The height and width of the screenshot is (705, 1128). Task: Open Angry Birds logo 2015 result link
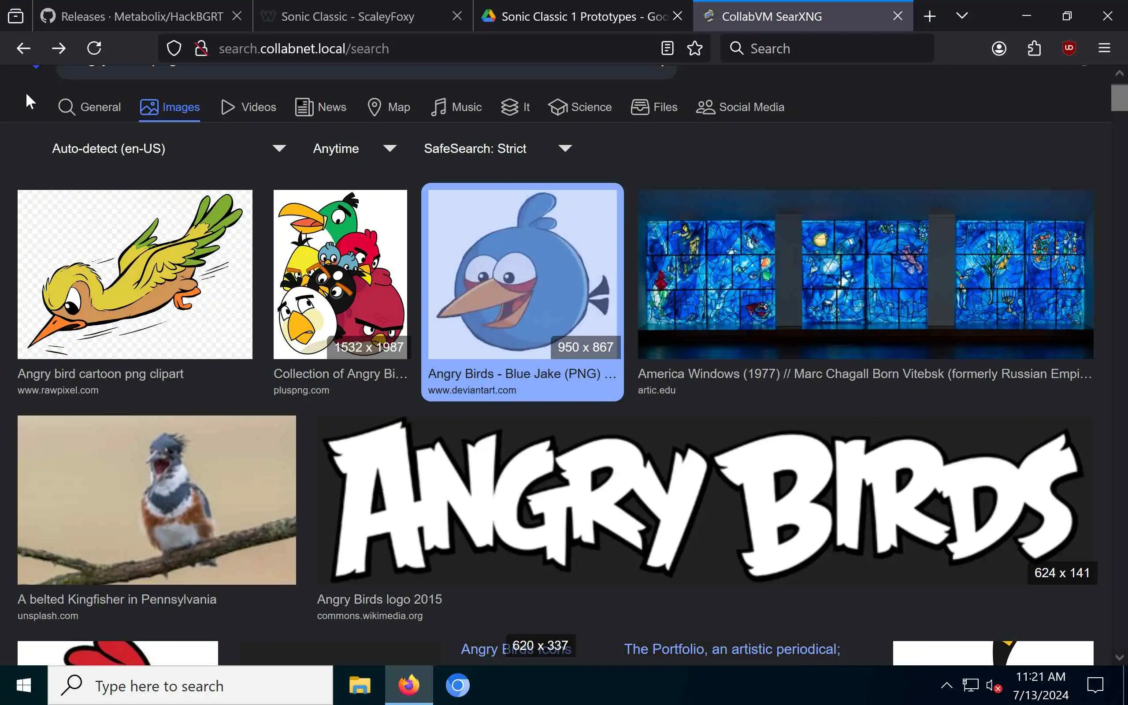tap(379, 599)
